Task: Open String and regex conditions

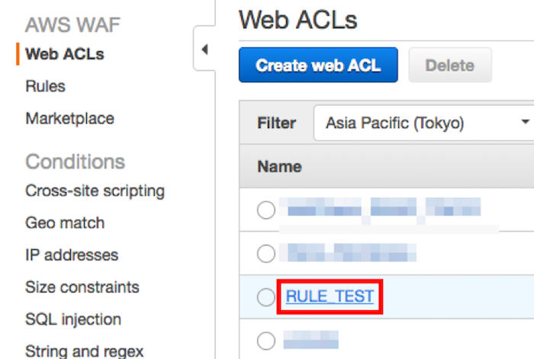Action: (x=84, y=351)
